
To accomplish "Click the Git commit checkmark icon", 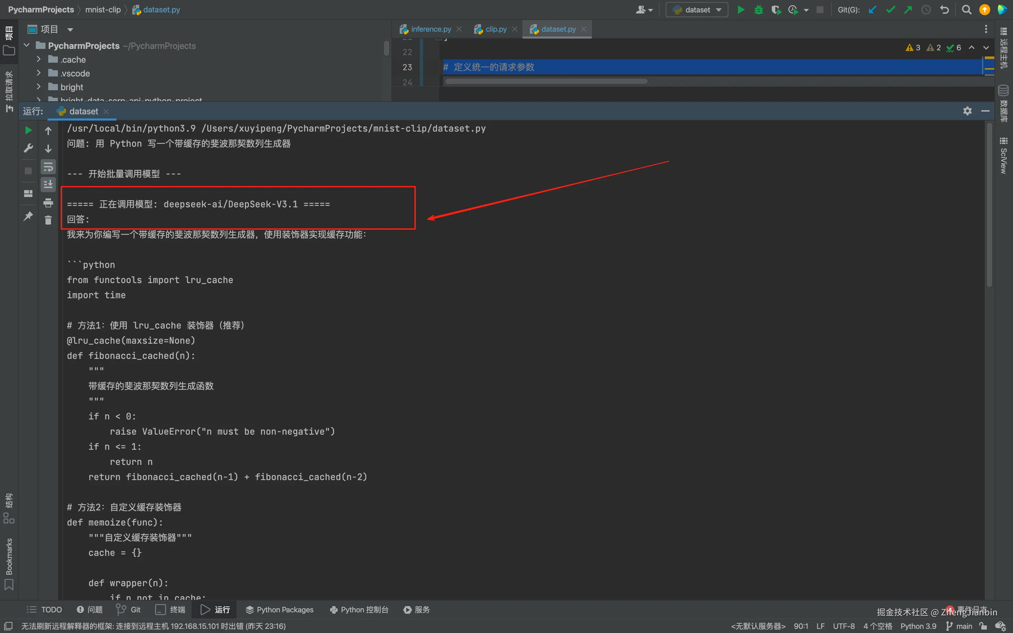I will click(x=890, y=10).
